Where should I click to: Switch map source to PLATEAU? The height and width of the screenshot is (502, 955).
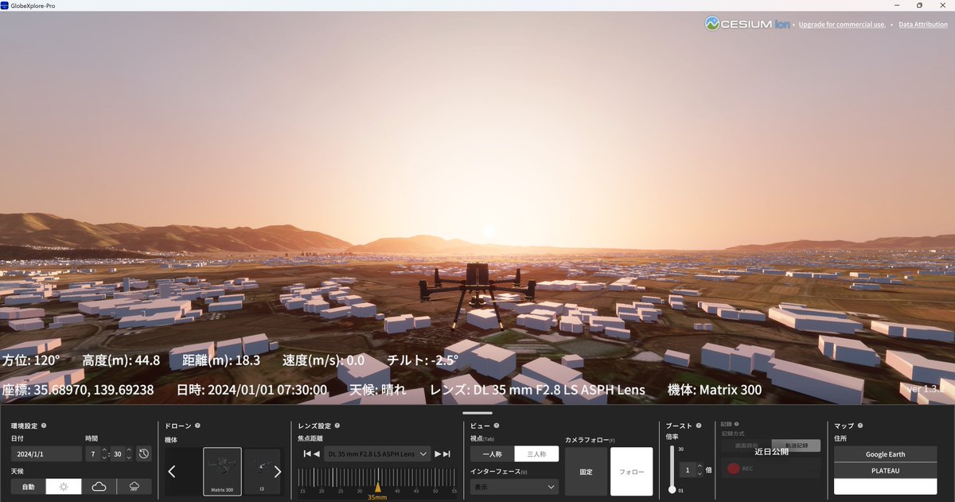tap(885, 469)
